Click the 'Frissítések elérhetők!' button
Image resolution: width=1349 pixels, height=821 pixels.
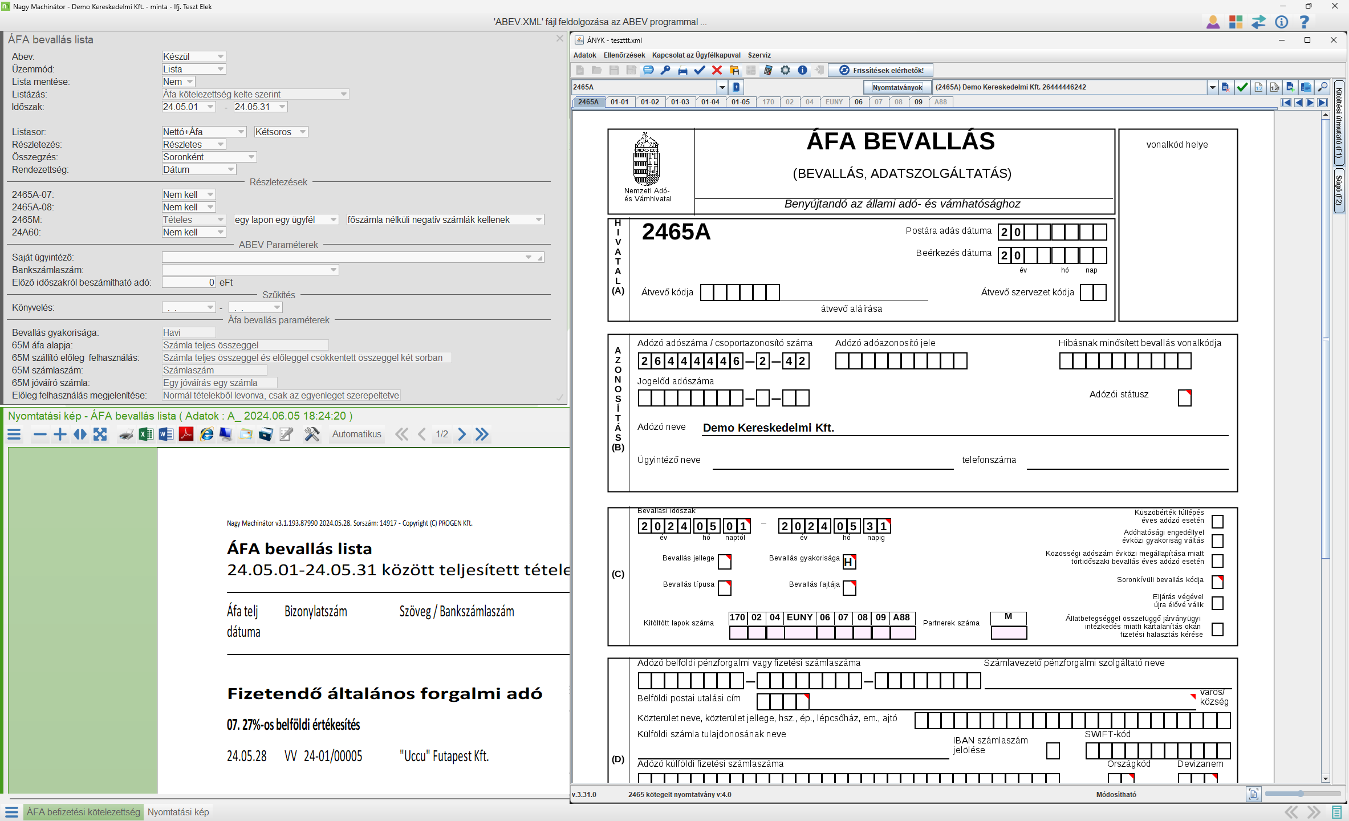tap(881, 70)
